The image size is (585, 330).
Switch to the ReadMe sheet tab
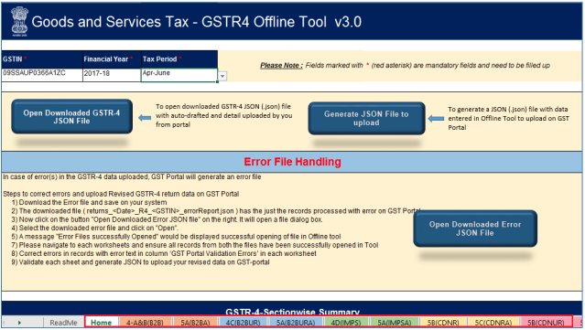tap(63, 323)
